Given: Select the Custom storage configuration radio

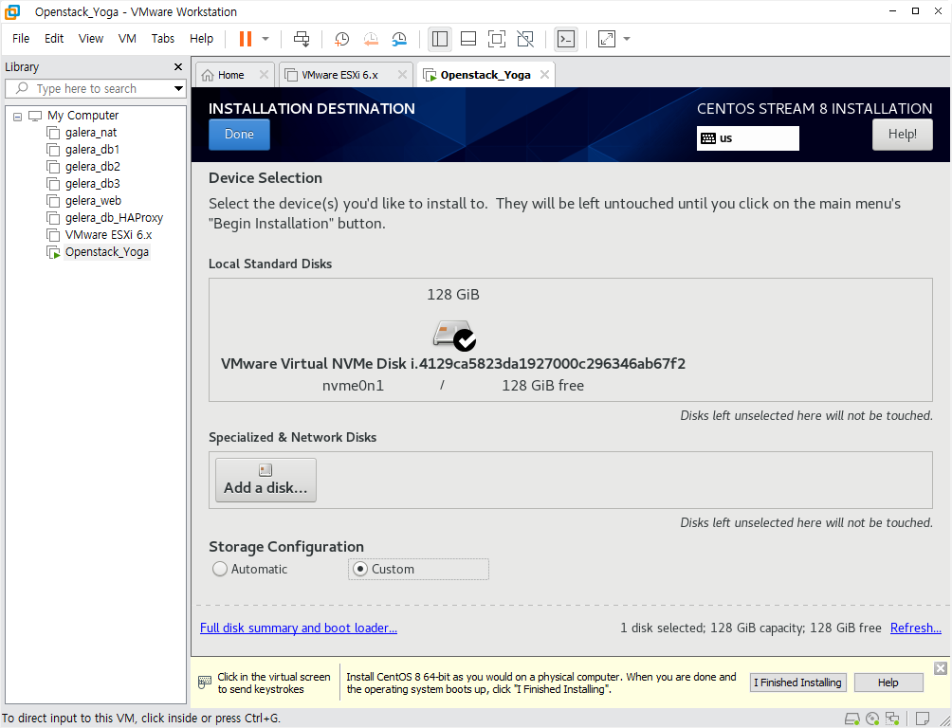Looking at the screenshot, I should pyautogui.click(x=360, y=569).
